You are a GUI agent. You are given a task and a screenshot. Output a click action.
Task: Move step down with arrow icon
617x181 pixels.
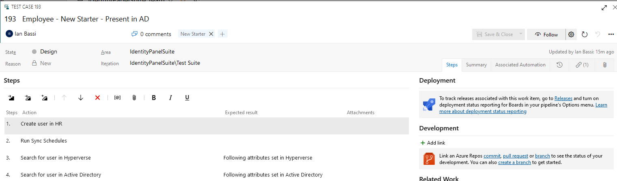click(80, 98)
